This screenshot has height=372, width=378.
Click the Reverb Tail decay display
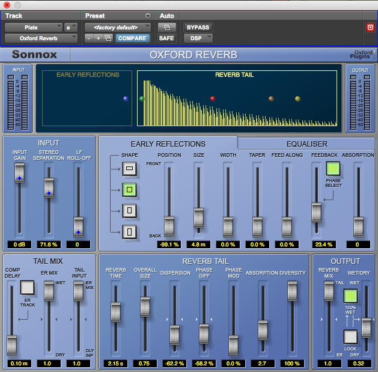pos(237,99)
